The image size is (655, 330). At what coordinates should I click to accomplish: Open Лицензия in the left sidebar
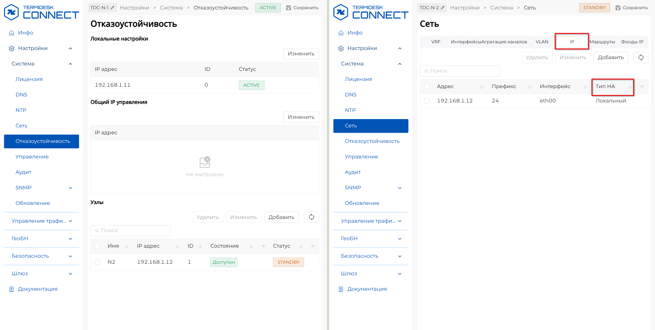(x=29, y=79)
